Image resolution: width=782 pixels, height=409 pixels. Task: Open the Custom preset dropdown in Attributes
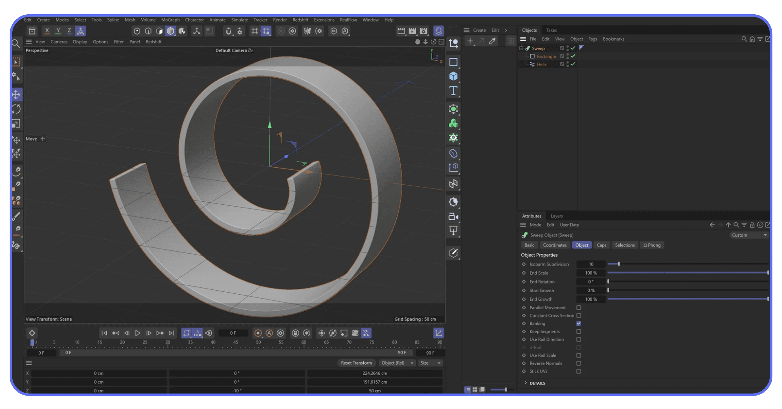tap(749, 235)
